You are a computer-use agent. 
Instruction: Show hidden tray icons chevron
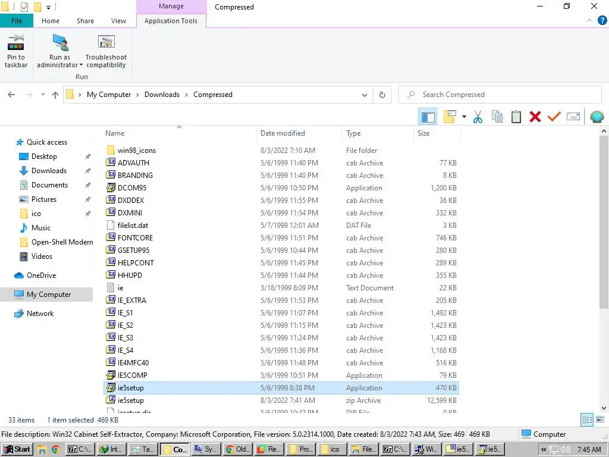pos(544,450)
